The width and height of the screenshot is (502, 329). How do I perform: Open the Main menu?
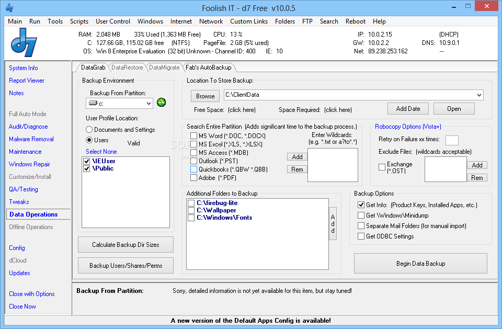[x=15, y=21]
